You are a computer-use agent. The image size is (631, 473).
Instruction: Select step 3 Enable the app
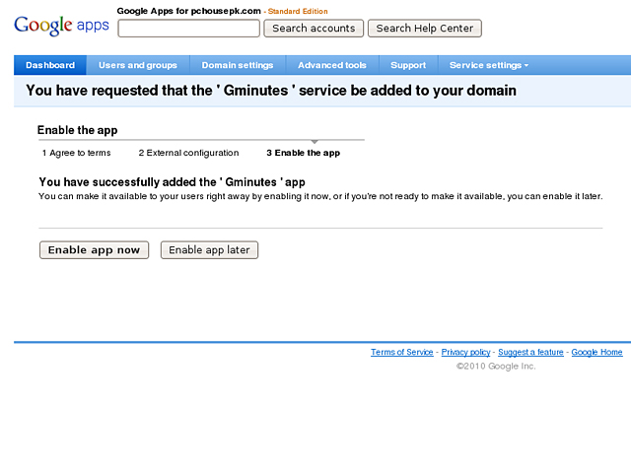coord(304,153)
